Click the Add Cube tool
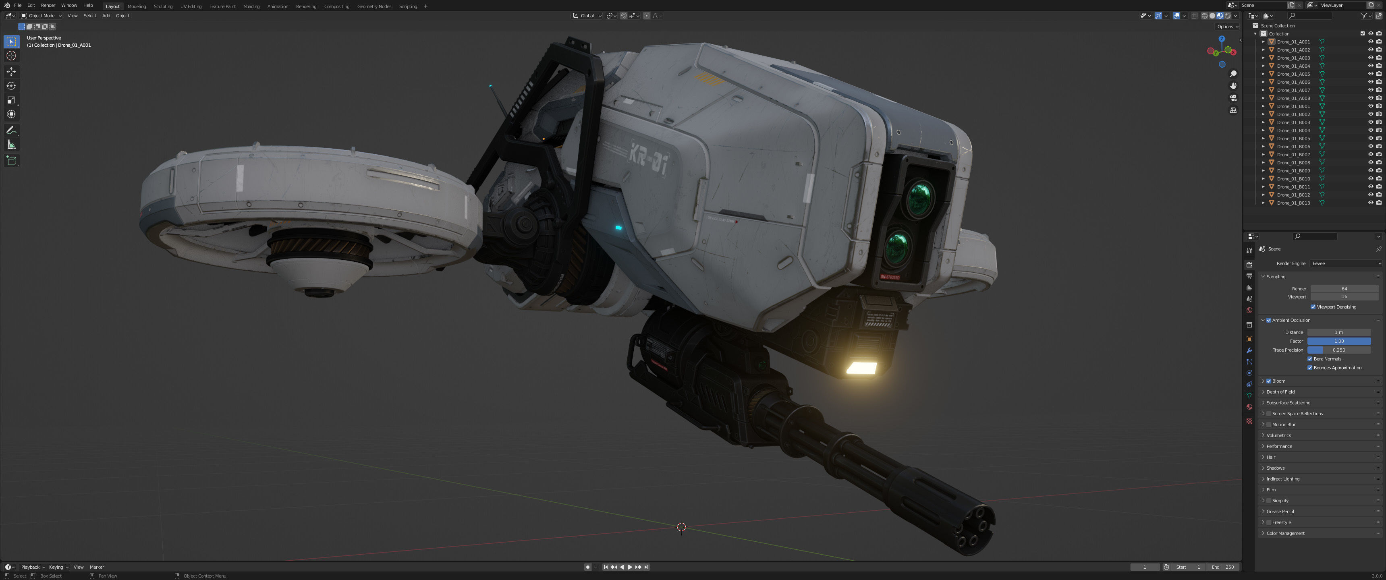Image resolution: width=1386 pixels, height=580 pixels. [11, 160]
